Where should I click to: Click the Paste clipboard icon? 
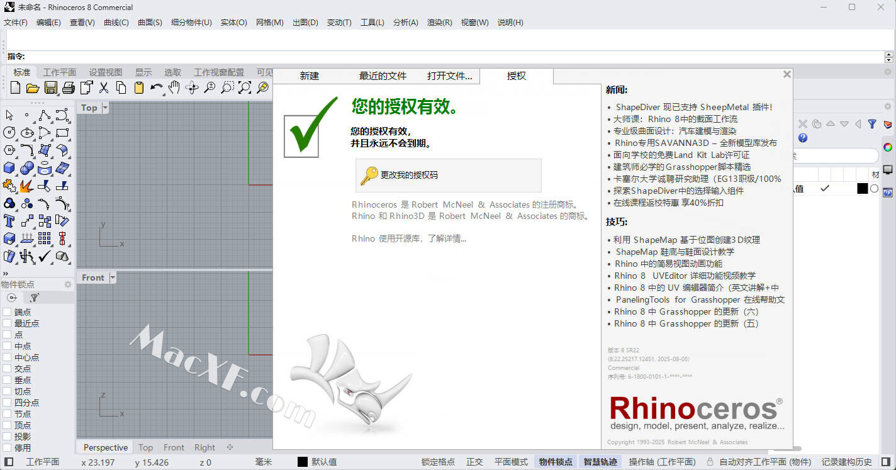[139, 87]
